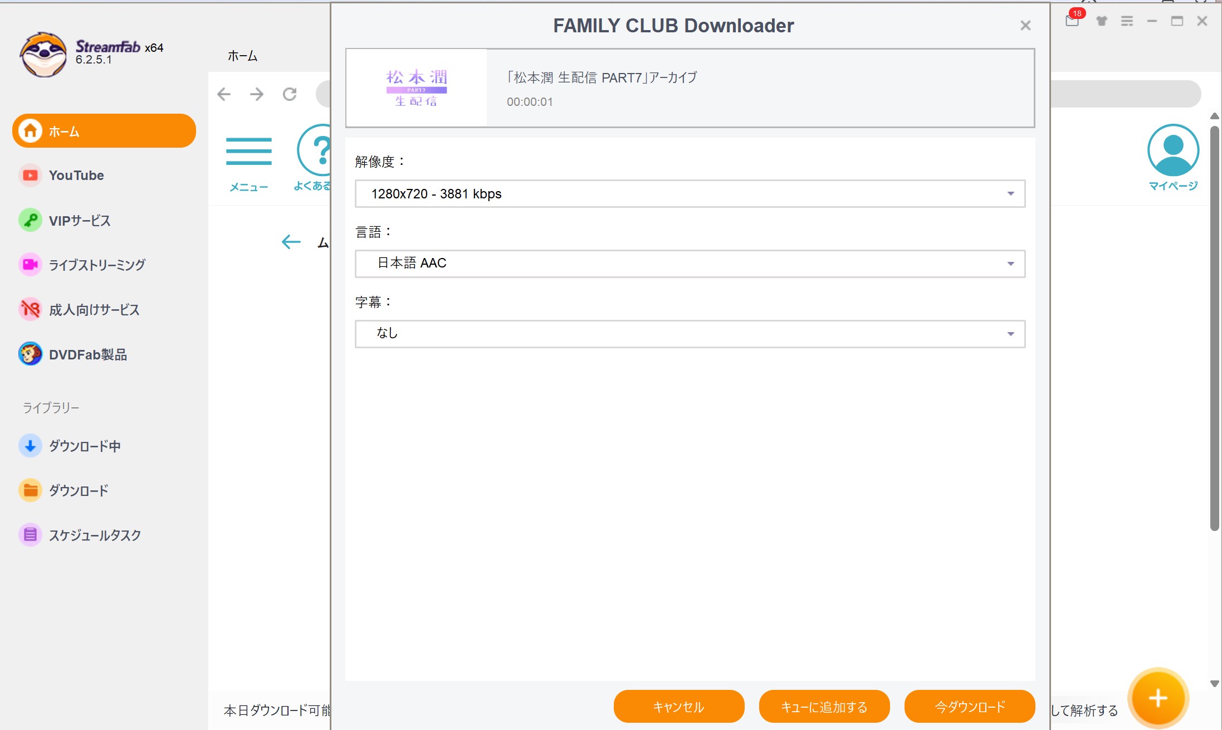Select the ホーム tab at top

click(x=243, y=56)
